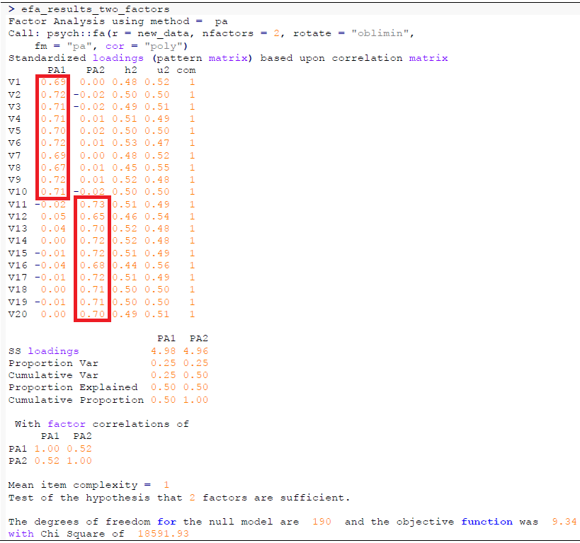This screenshot has height=543, width=580.
Task: Click the null model degrees of freedom 190
Action: pos(322,522)
